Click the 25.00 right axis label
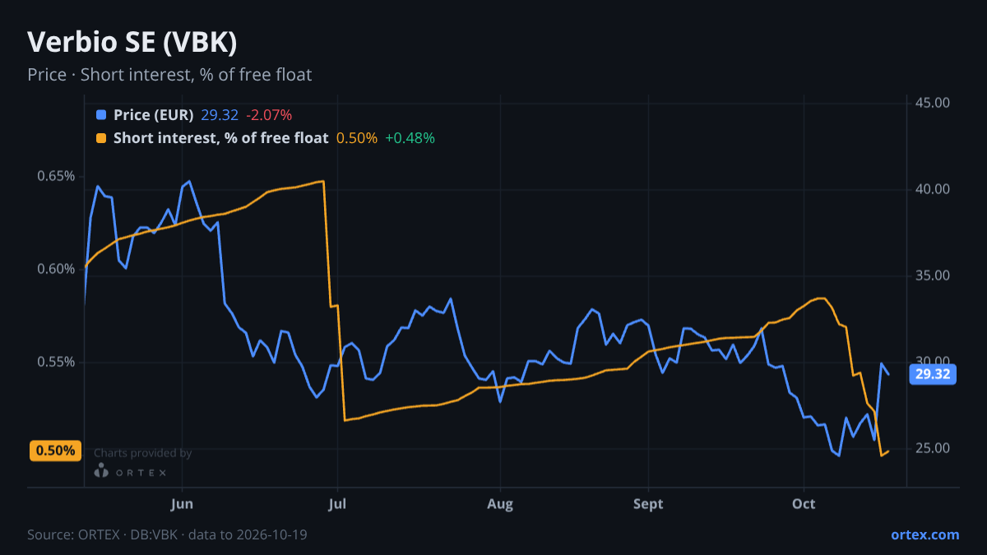 (934, 448)
